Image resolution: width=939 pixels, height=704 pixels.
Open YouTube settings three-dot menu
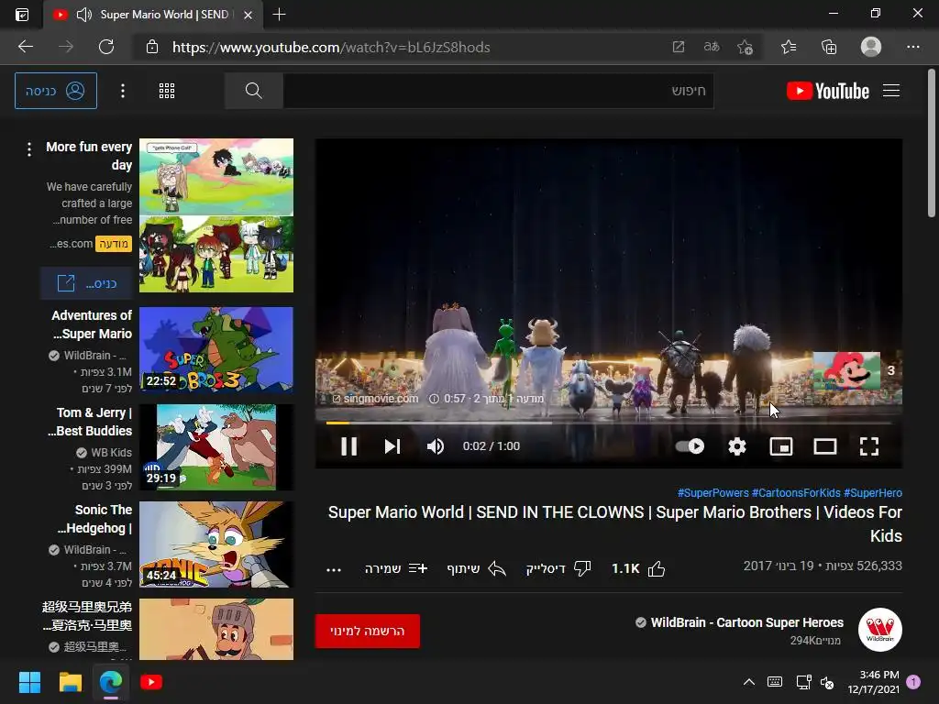click(x=123, y=91)
